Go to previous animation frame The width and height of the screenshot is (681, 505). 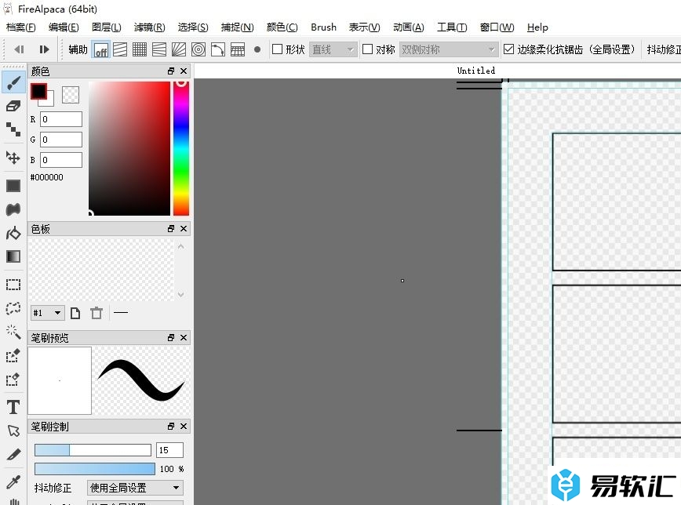(19, 49)
